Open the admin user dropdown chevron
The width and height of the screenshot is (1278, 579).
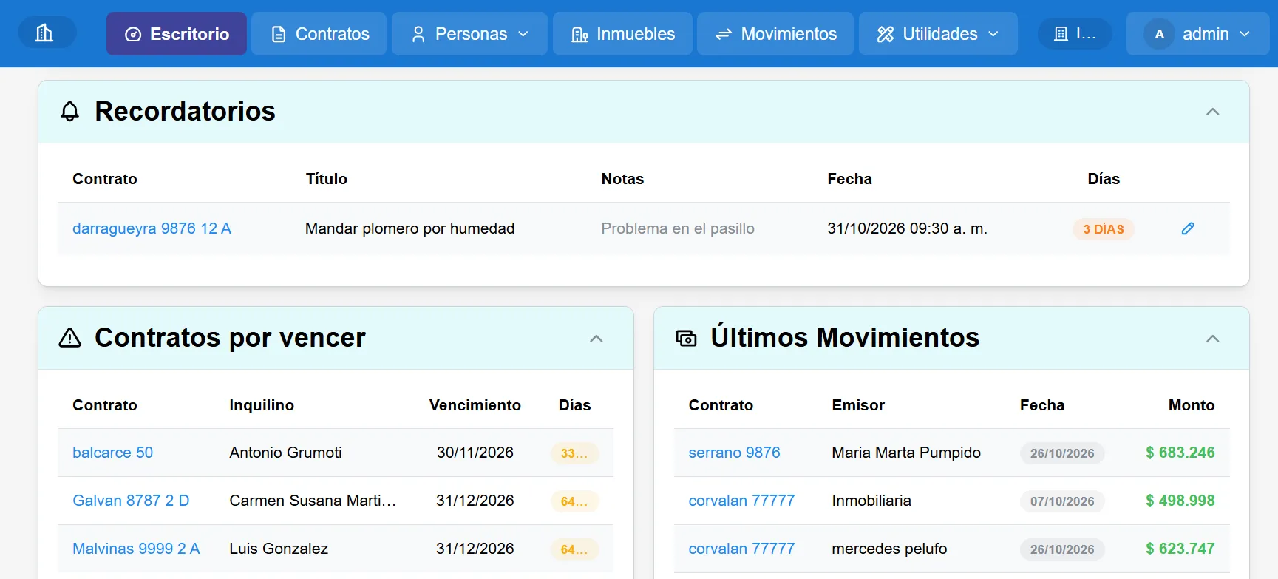point(1245,34)
